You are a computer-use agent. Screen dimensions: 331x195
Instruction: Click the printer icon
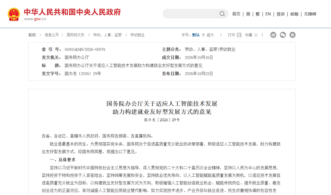239,35
